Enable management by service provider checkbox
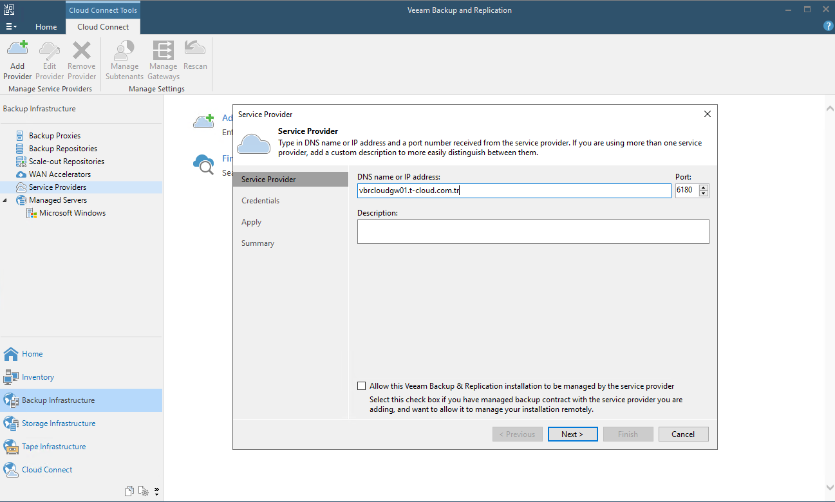 tap(361, 386)
